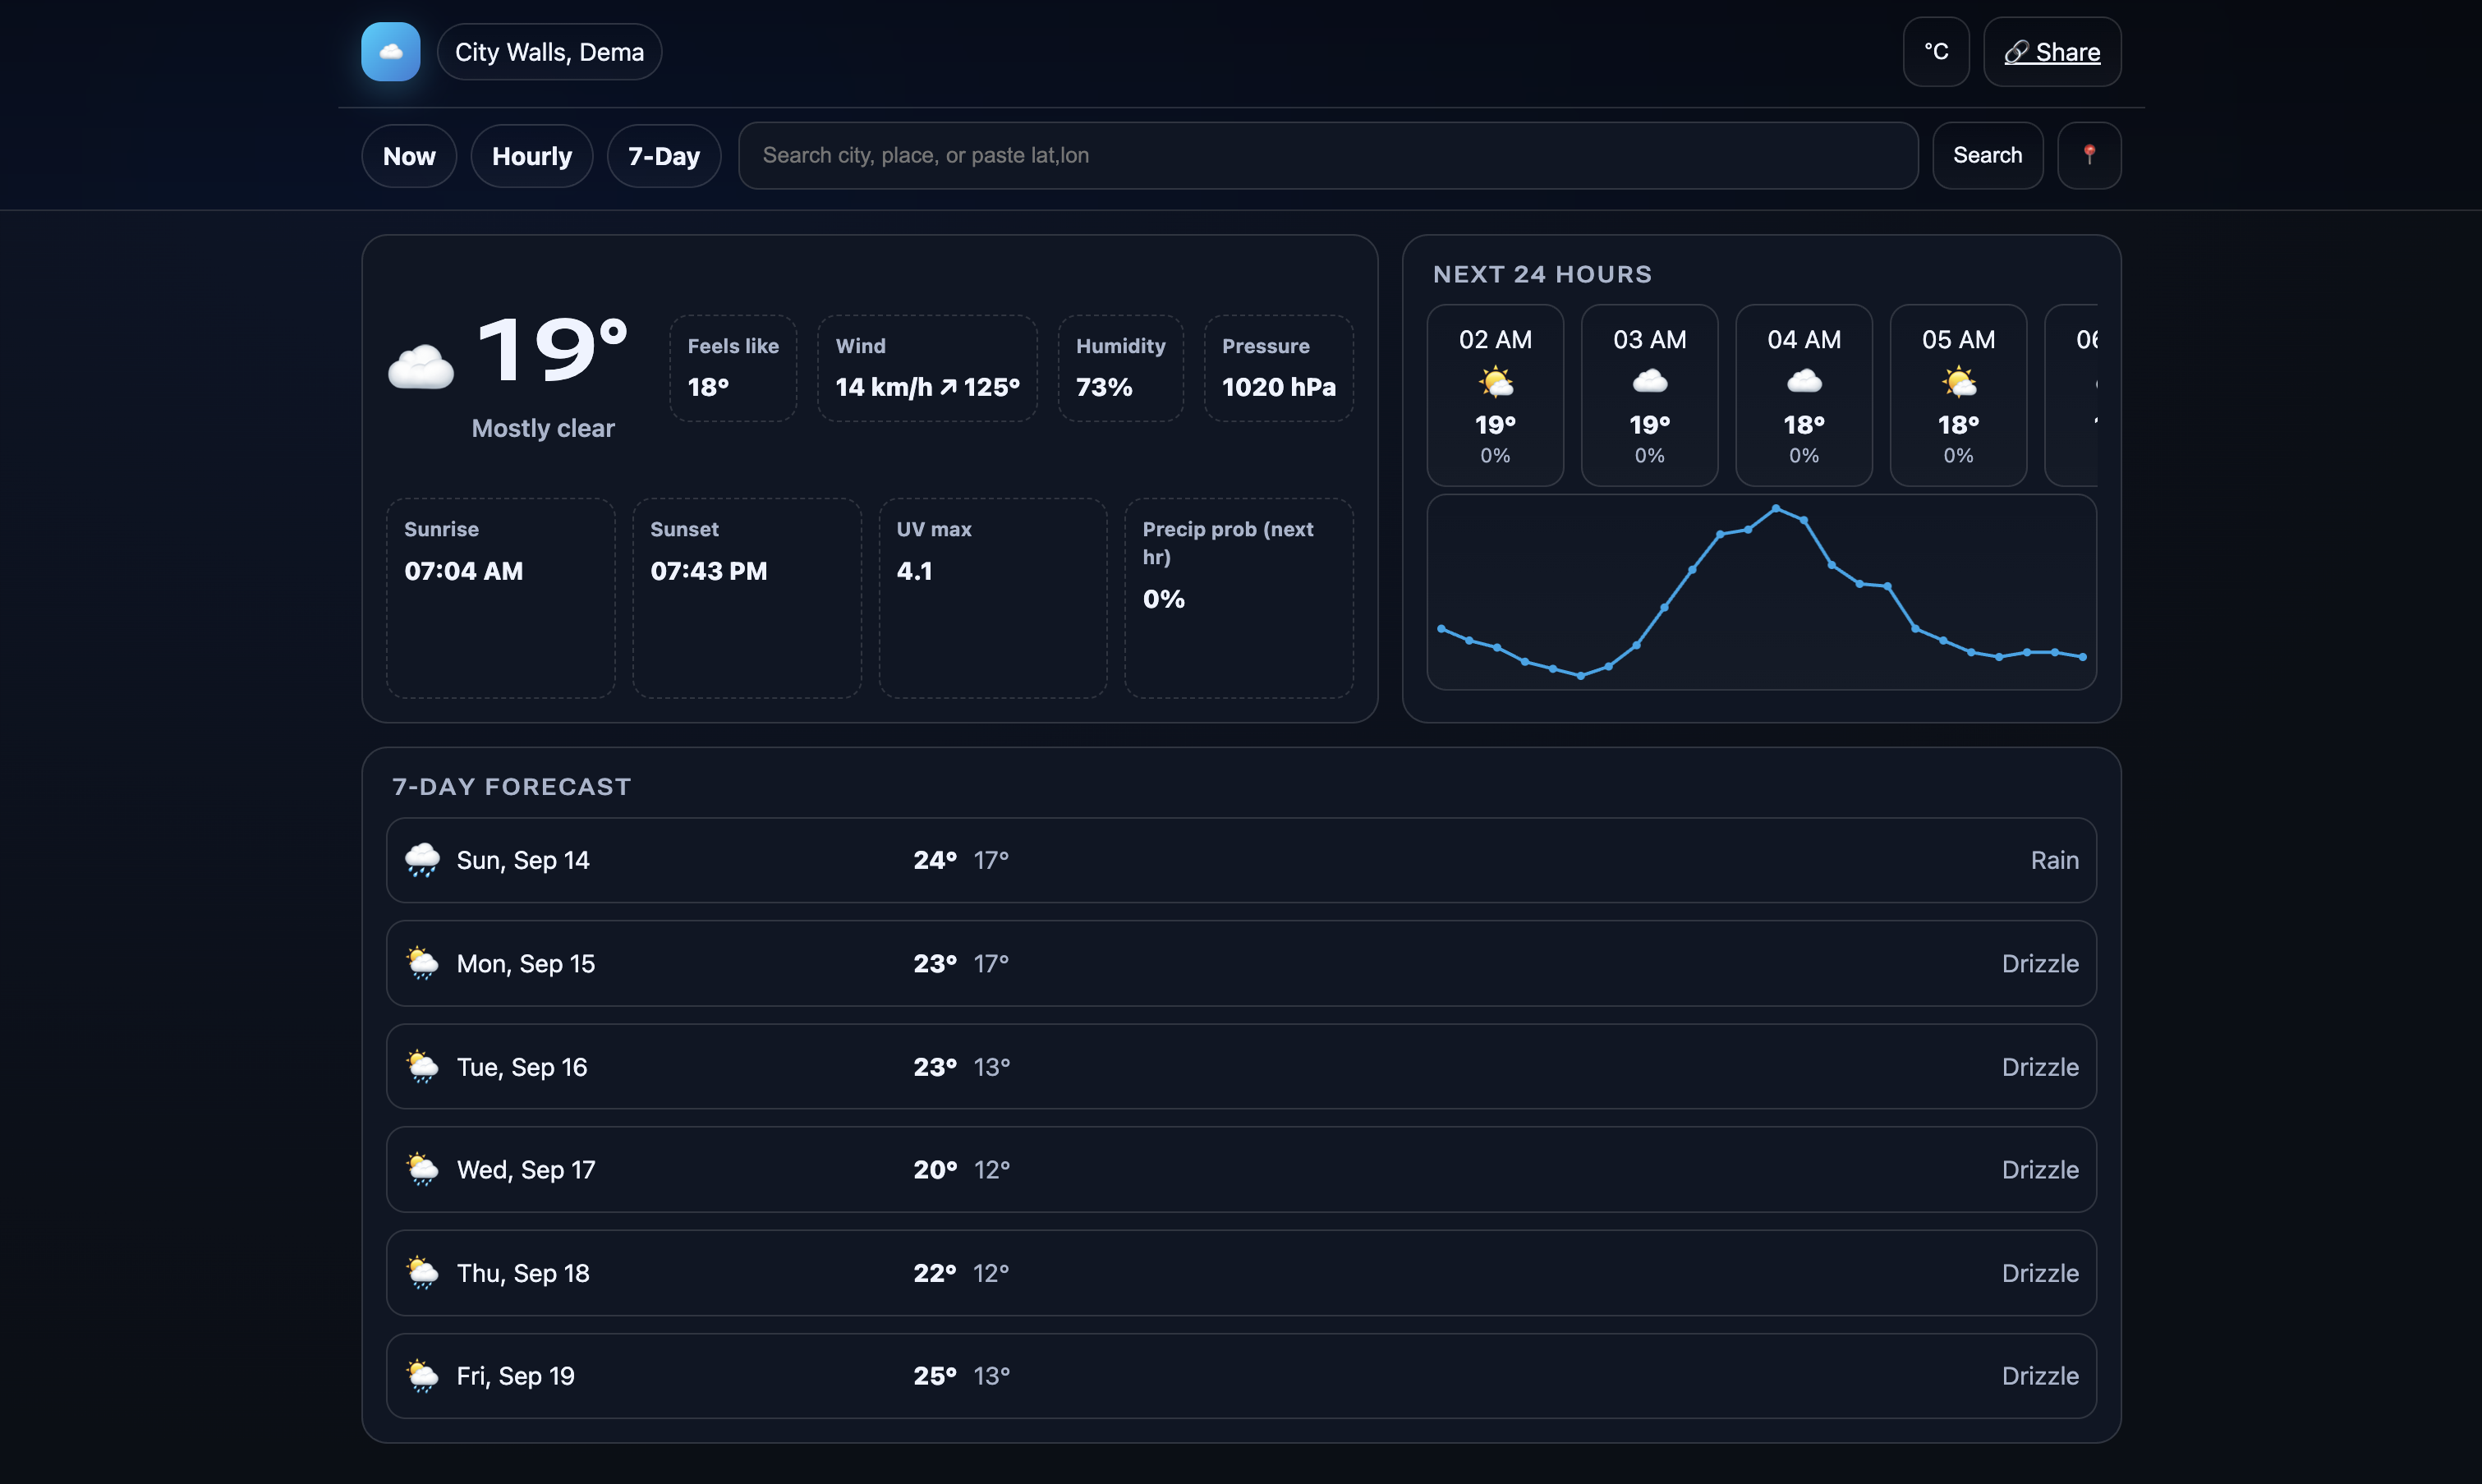Click the peak point on temperature chart
Screen dimensions: 2482x1484
[x=1776, y=509]
